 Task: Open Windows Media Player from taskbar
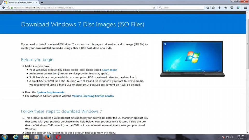[x=37, y=137]
